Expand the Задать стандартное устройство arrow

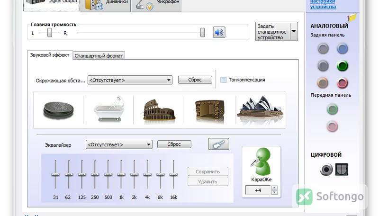tap(294, 31)
